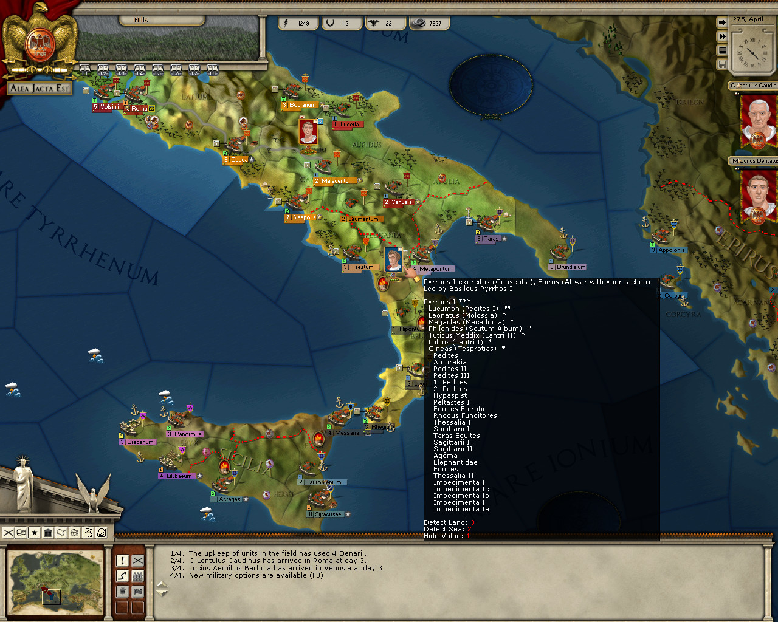The height and width of the screenshot is (622, 778).
Task: Click the double-arrow fast forward button
Action: [x=722, y=36]
